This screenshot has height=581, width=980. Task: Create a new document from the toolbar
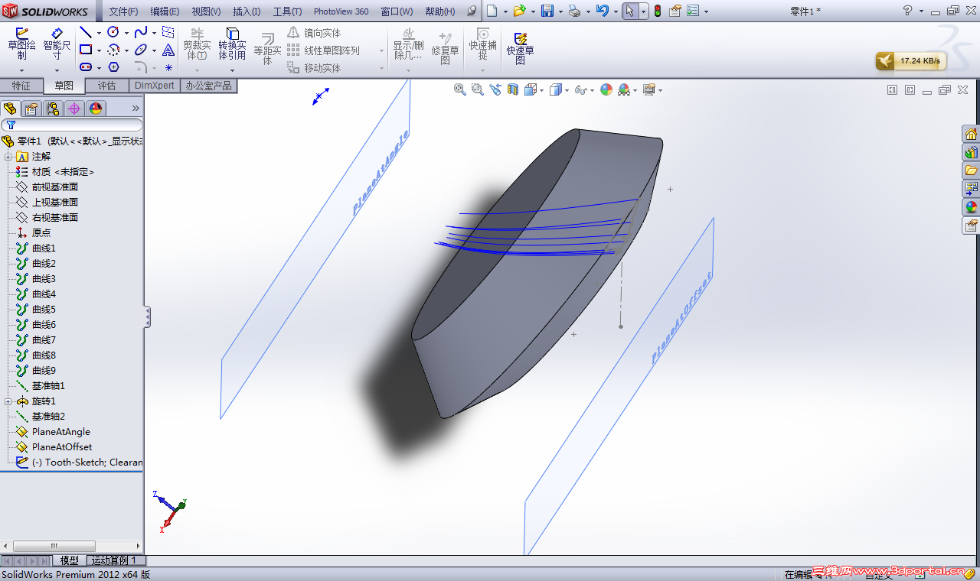point(492,11)
